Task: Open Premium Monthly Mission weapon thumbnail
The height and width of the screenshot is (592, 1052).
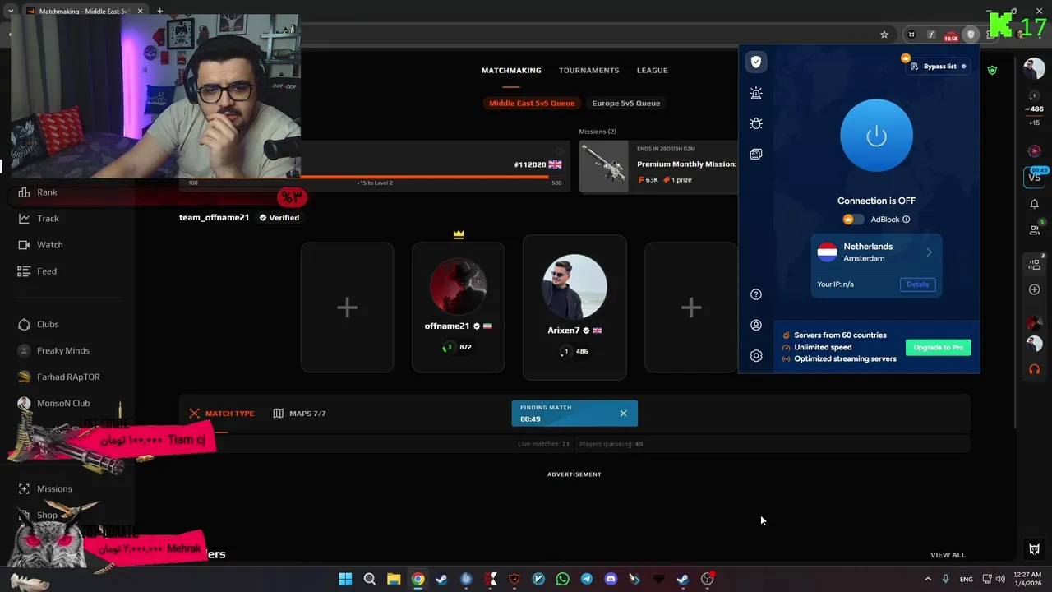Action: (x=604, y=167)
